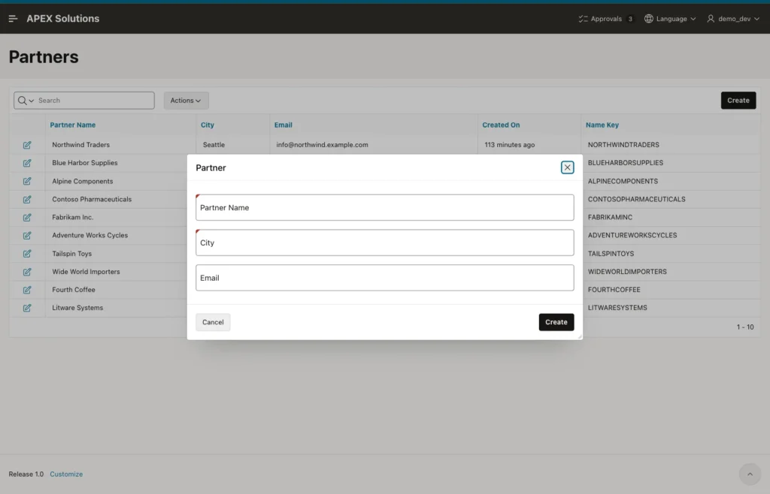Click the Customize link in footer
This screenshot has height=494, width=770.
[x=66, y=474]
